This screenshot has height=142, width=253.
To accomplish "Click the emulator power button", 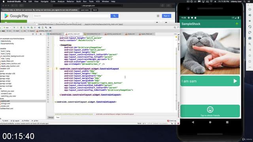I will 249,9.
